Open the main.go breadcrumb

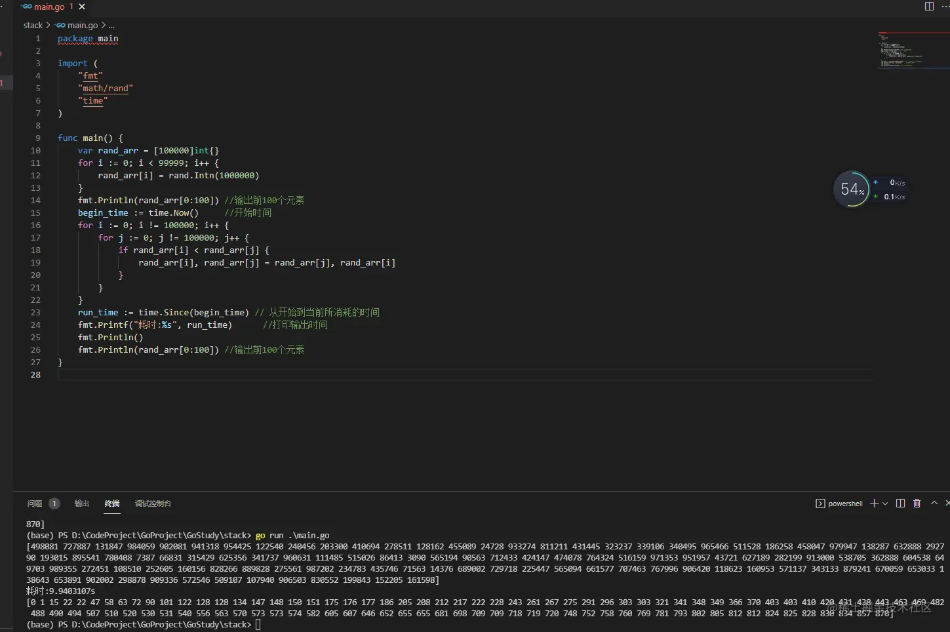click(x=83, y=26)
